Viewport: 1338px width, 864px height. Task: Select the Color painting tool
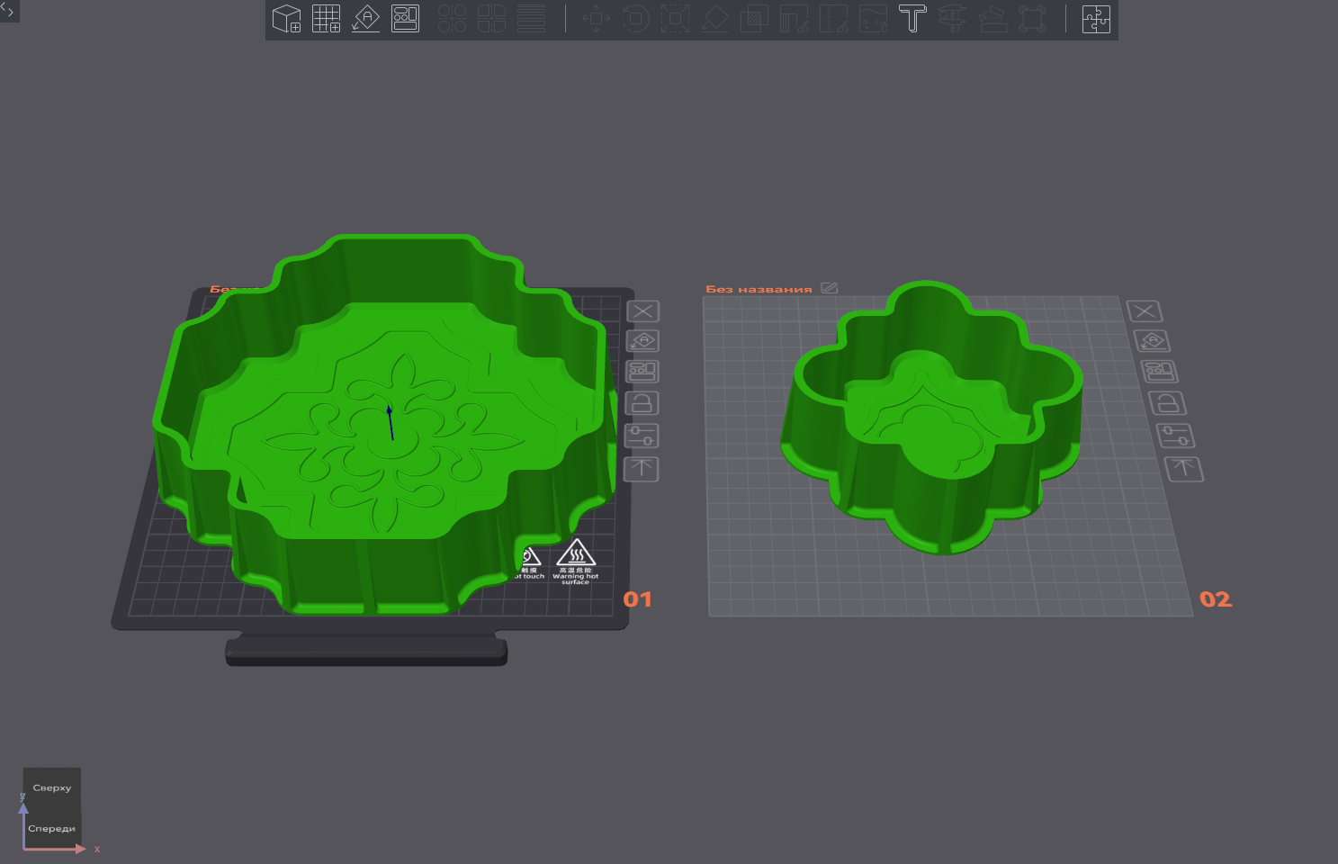tap(873, 19)
